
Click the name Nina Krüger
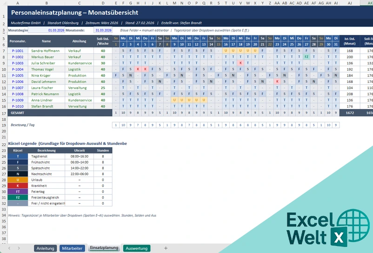tap(40, 75)
